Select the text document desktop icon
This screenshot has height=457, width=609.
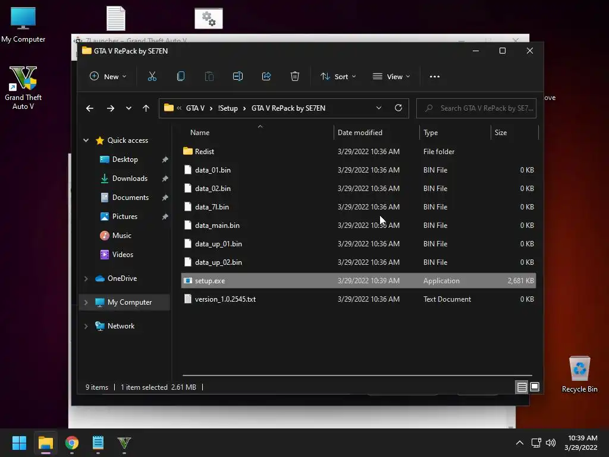pos(116,18)
